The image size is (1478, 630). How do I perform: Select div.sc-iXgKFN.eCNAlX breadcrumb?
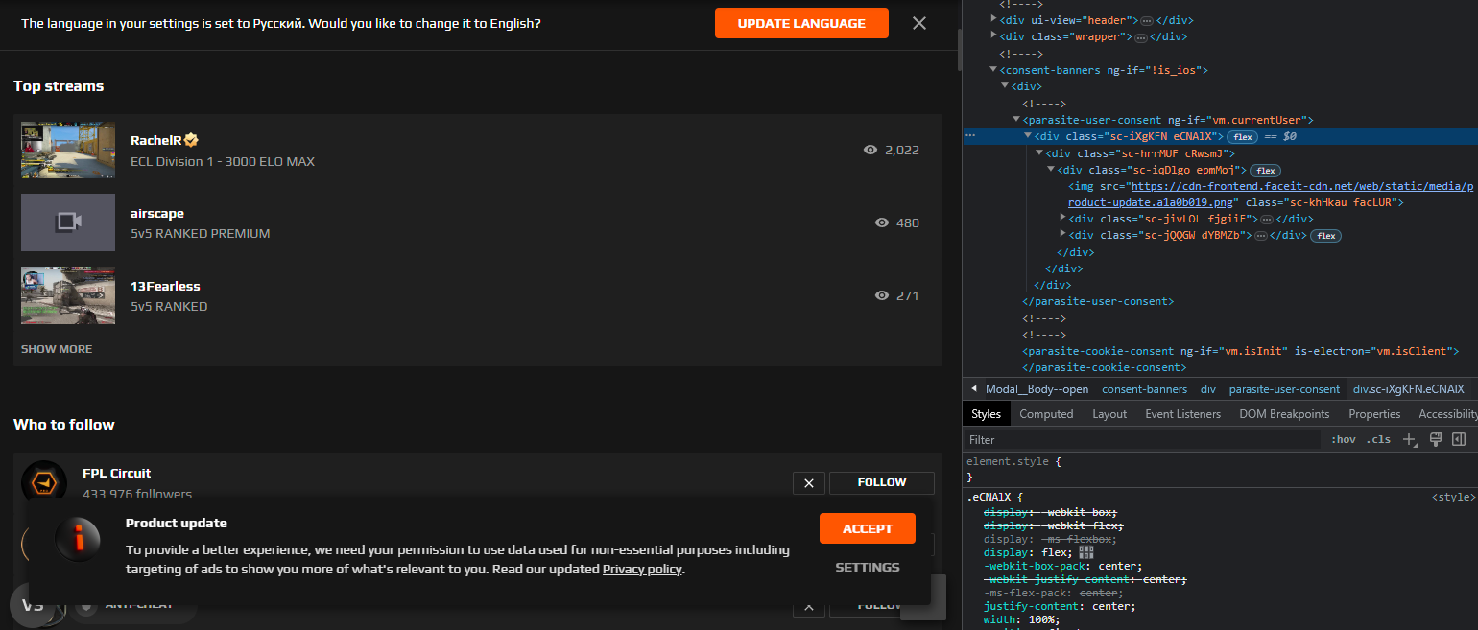tap(1408, 389)
